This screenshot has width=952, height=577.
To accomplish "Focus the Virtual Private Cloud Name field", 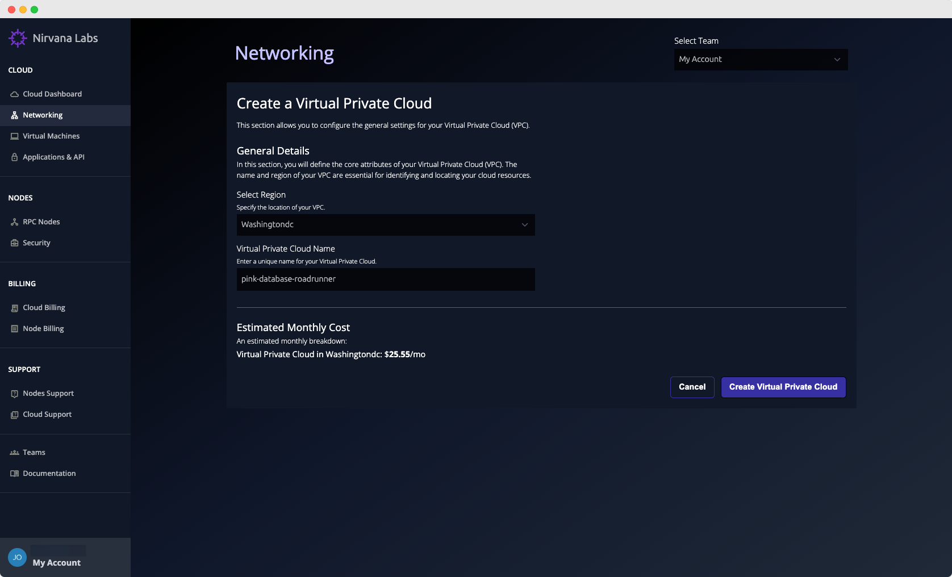I will (x=386, y=279).
